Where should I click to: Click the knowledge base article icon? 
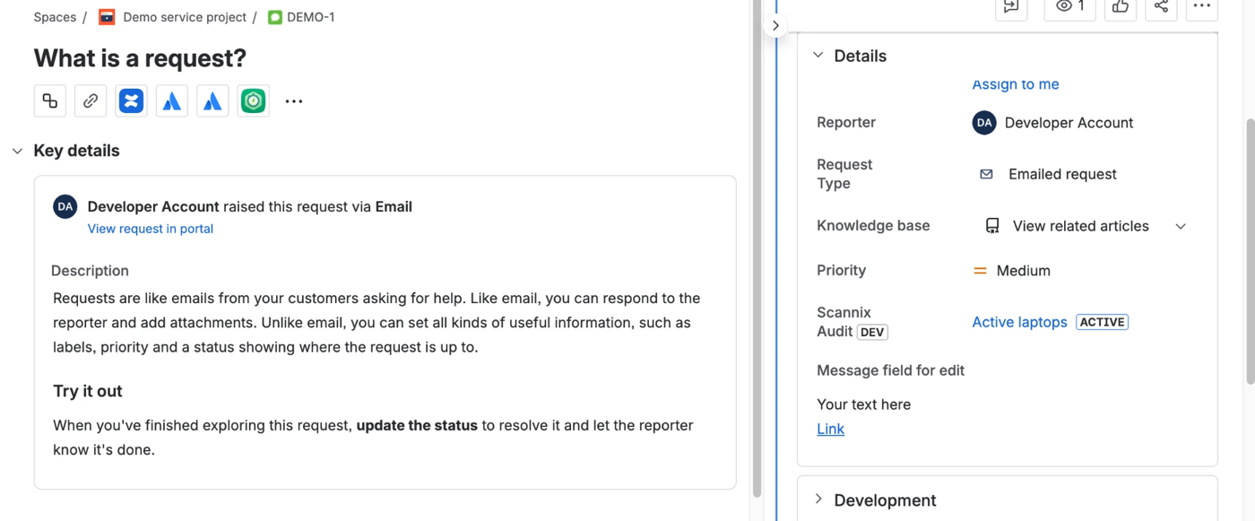click(992, 226)
